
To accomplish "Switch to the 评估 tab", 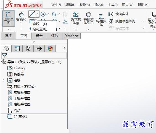I will coord(54,36).
